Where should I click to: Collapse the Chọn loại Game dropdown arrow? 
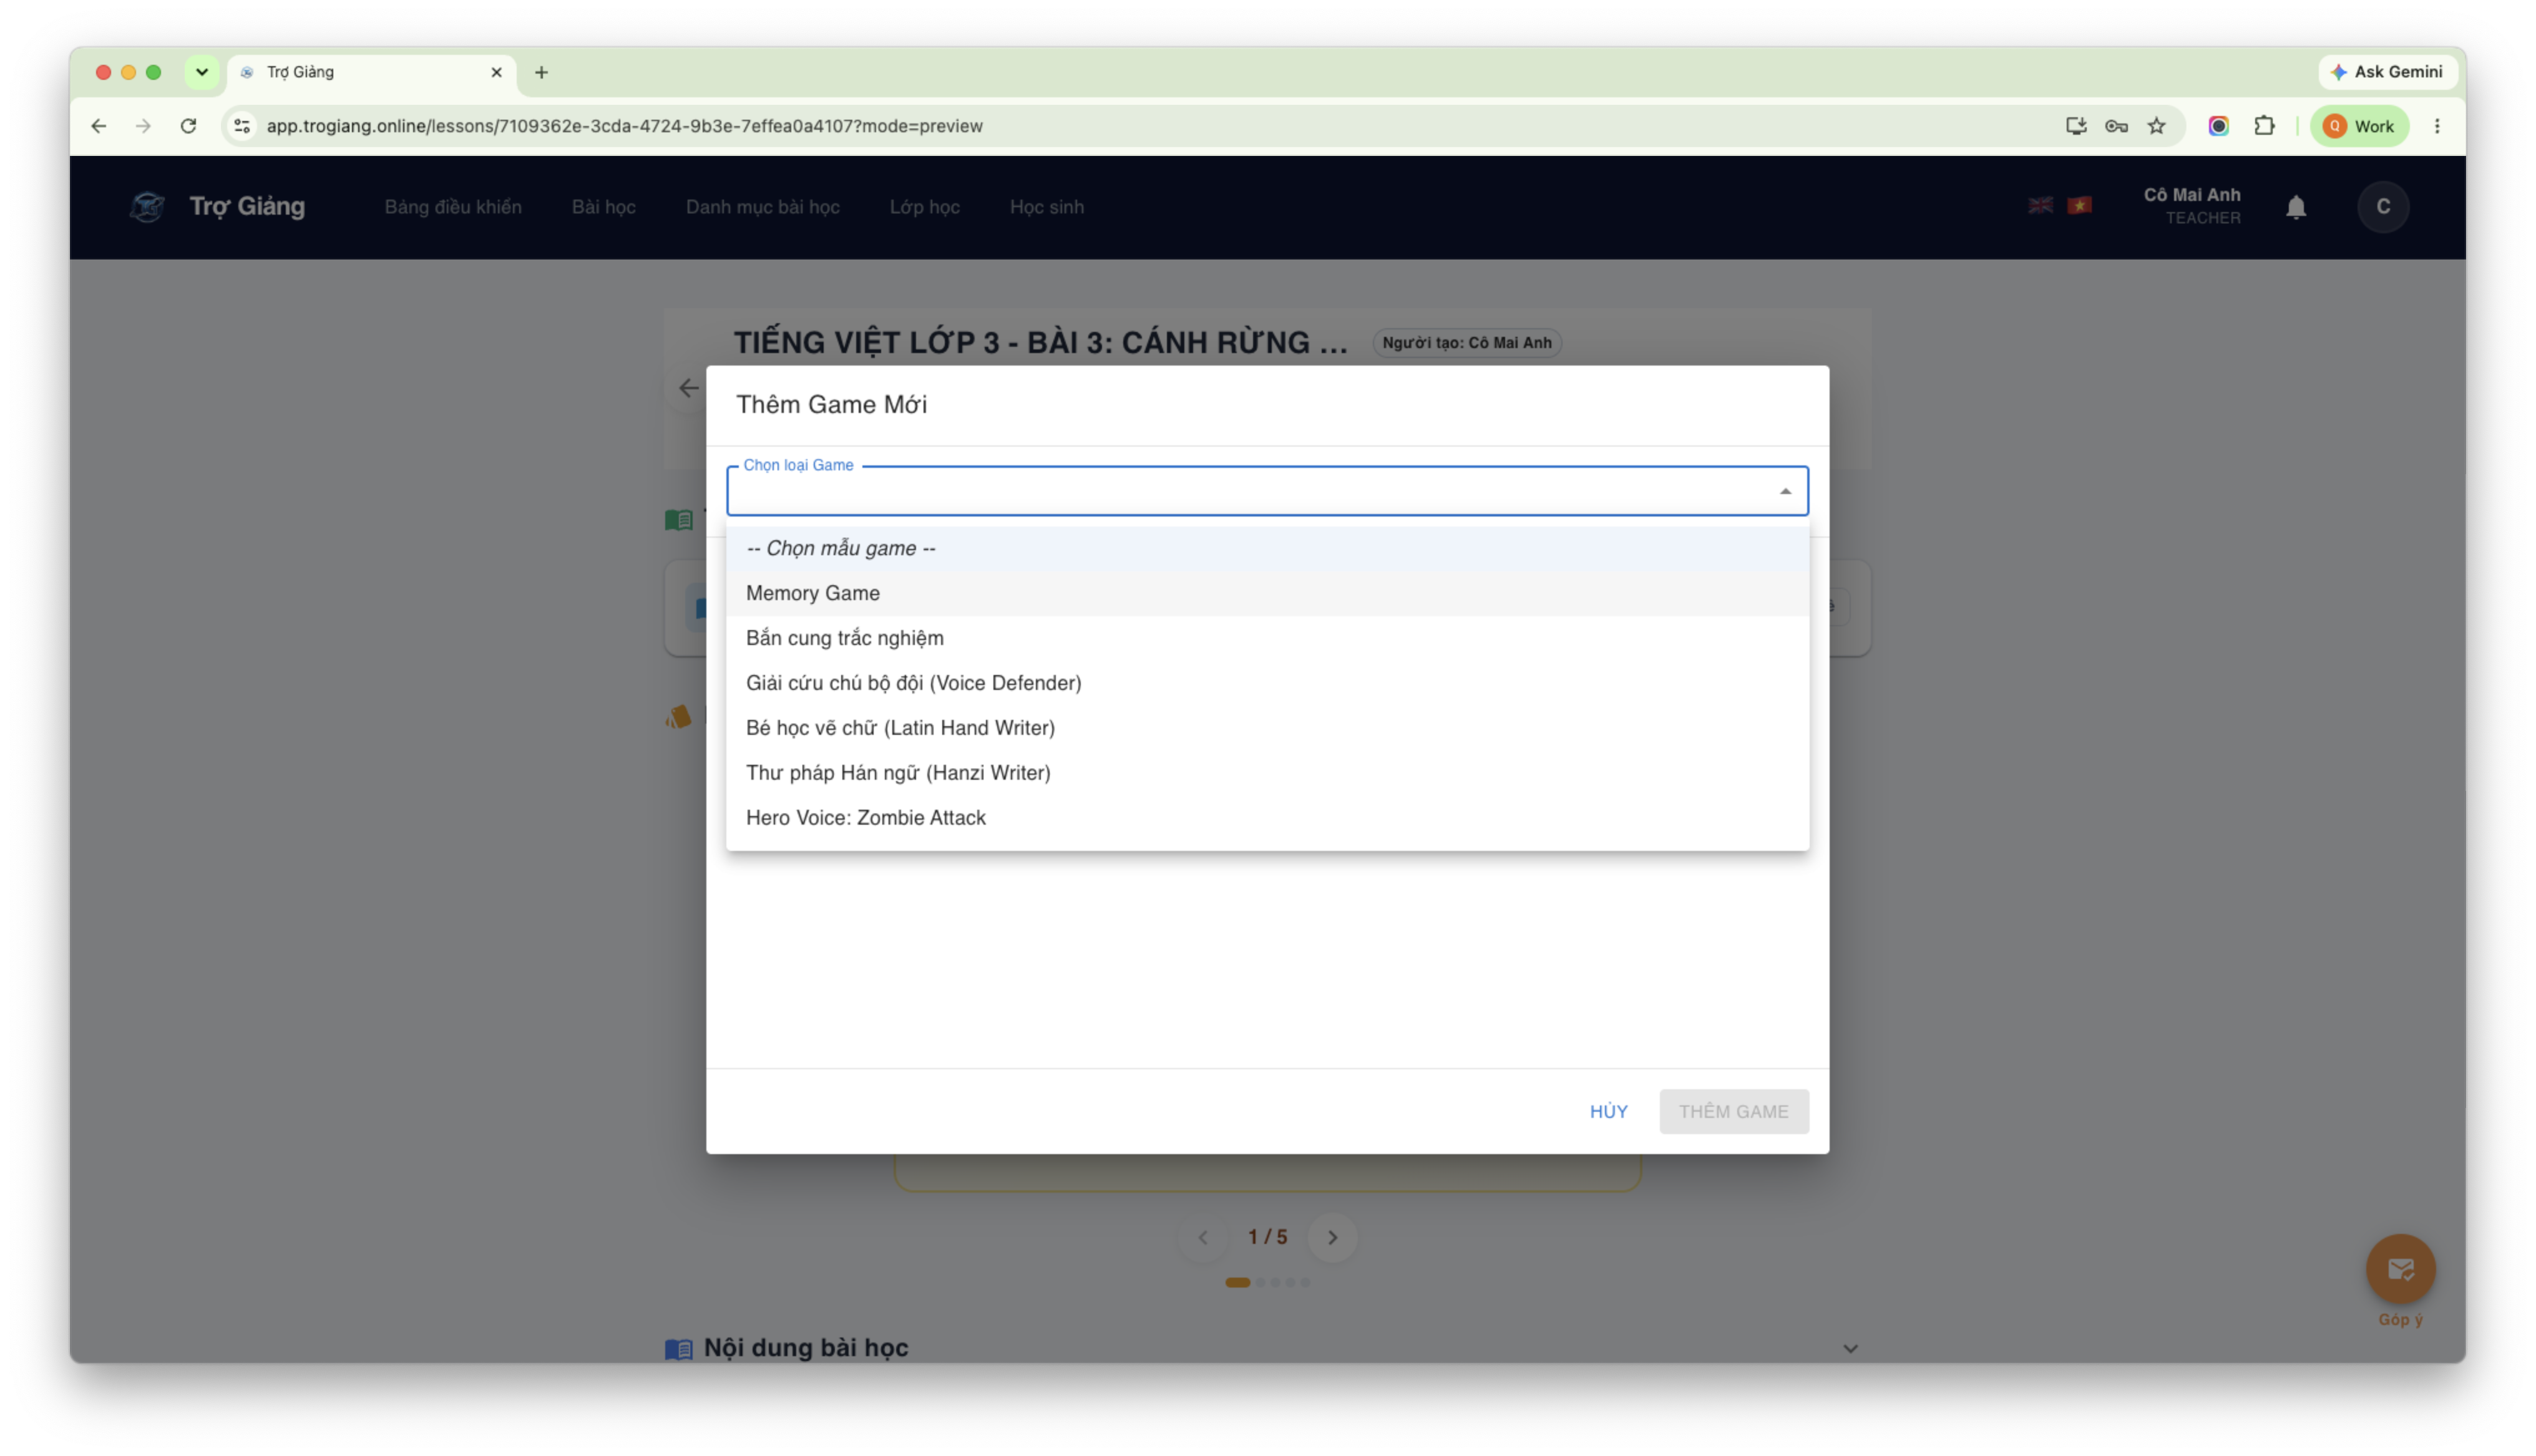pyautogui.click(x=1785, y=491)
